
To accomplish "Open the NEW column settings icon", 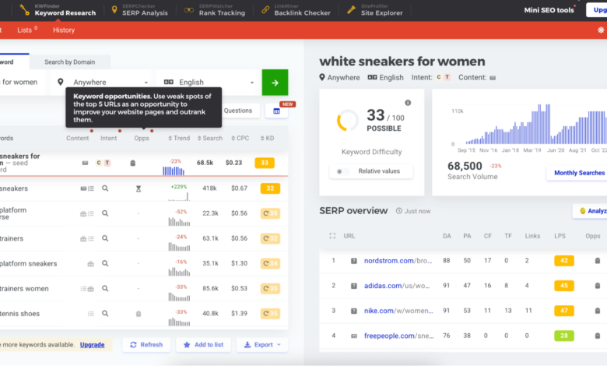I will pos(276,111).
